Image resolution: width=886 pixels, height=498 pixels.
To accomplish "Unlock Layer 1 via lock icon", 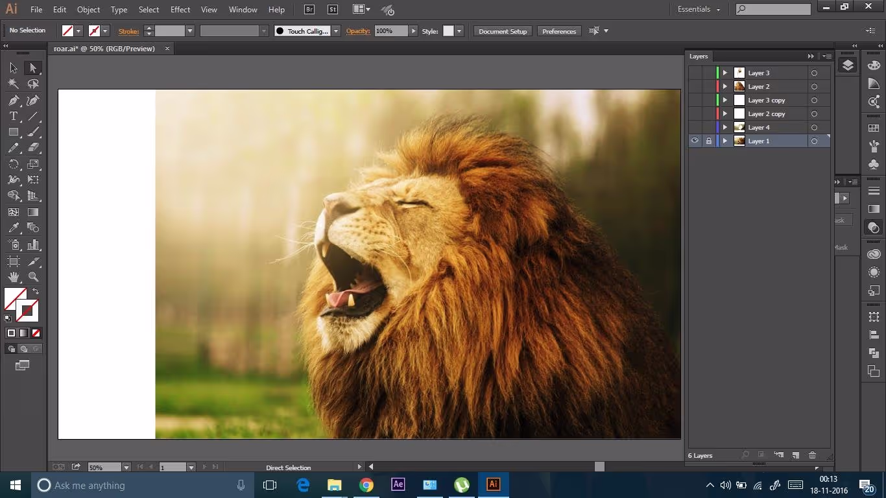I will tap(708, 141).
